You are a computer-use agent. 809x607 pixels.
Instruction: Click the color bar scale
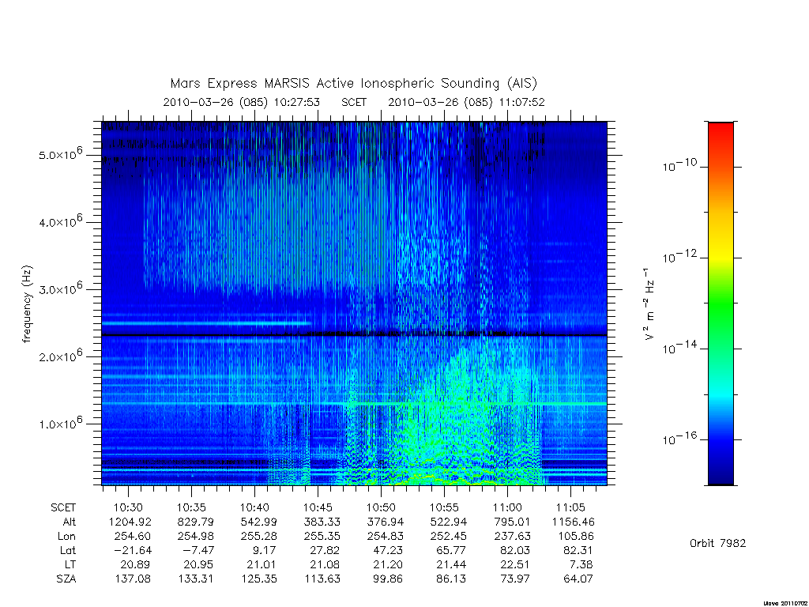721,303
